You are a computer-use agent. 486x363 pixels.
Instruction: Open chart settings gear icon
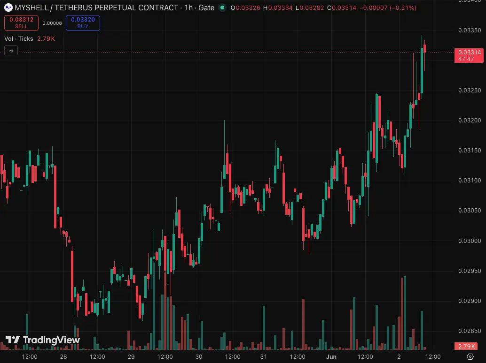[x=470, y=356]
